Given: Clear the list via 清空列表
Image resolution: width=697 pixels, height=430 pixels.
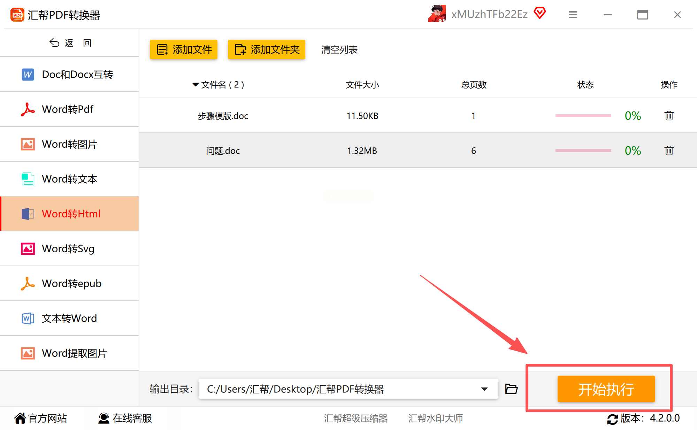Looking at the screenshot, I should pyautogui.click(x=339, y=49).
